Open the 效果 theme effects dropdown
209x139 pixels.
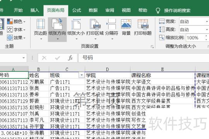(16, 38)
